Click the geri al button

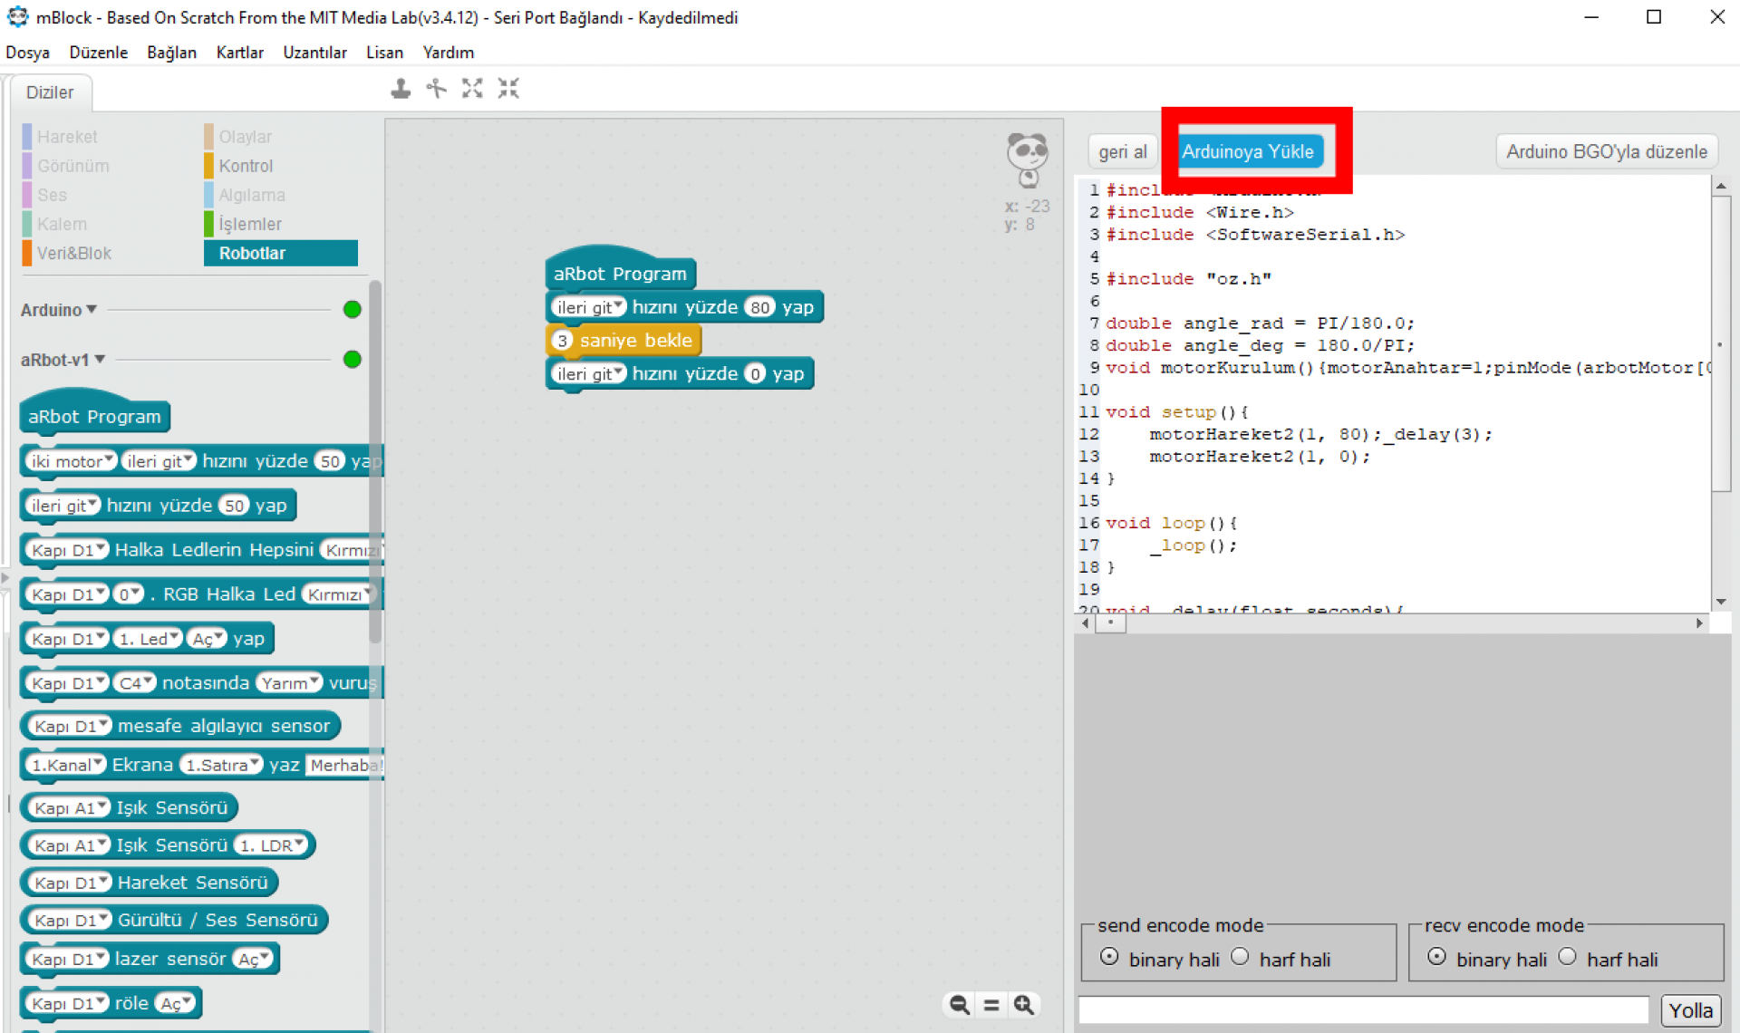tap(1122, 151)
